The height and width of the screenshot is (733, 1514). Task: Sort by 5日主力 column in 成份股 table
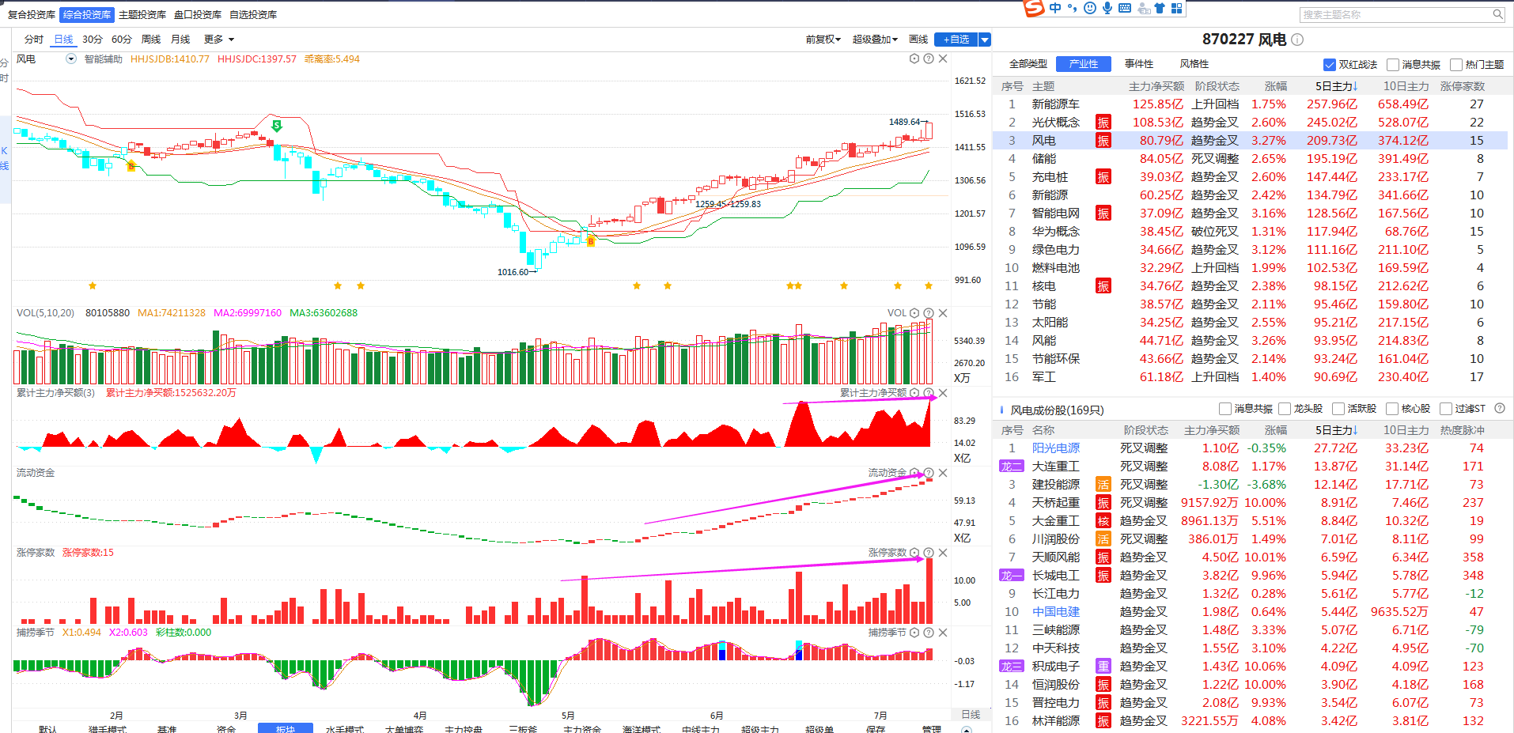1336,430
